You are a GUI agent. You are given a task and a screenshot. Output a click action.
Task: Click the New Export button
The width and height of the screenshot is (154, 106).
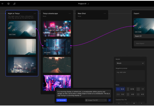[x=144, y=43]
